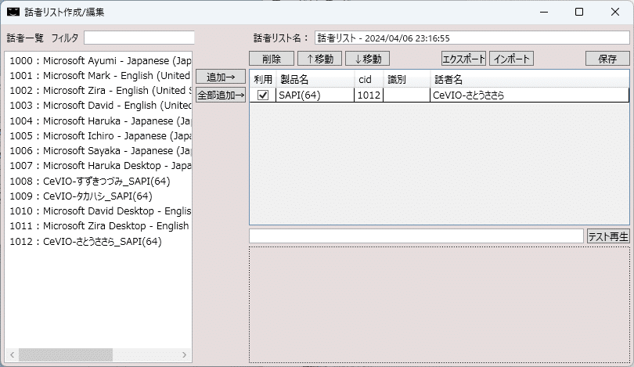Screen dimensions: 634x367
Task: Open エクスポート to export the speaker list
Action: [x=463, y=59]
